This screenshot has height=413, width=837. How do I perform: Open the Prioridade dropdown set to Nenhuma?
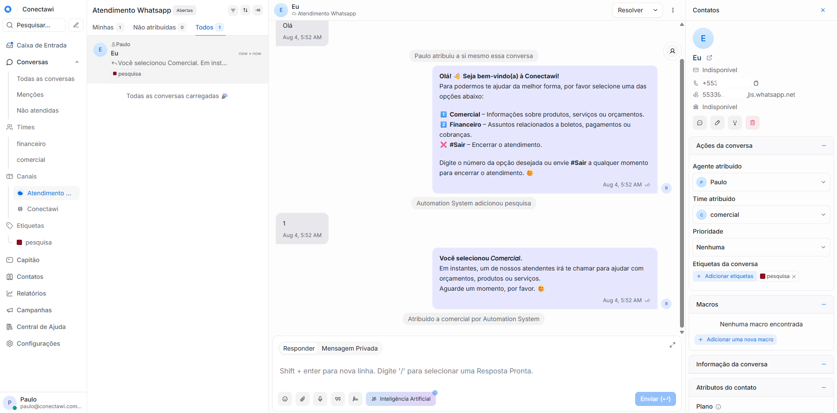[761, 247]
